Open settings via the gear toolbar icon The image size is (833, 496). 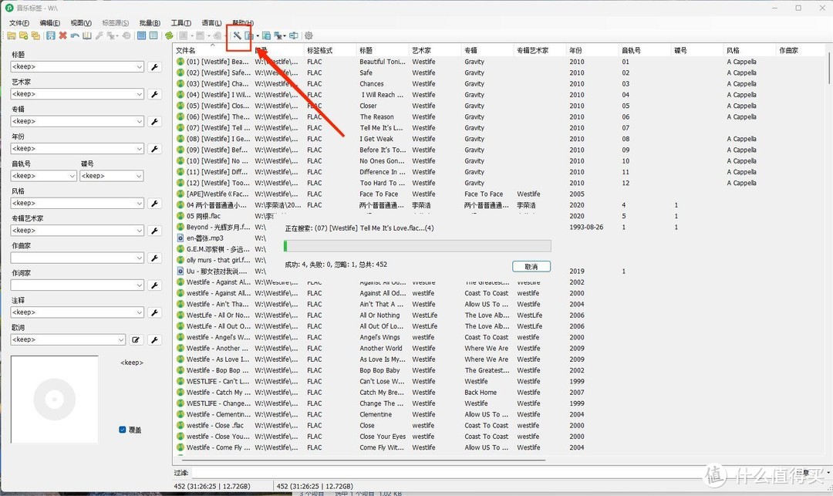(x=309, y=35)
